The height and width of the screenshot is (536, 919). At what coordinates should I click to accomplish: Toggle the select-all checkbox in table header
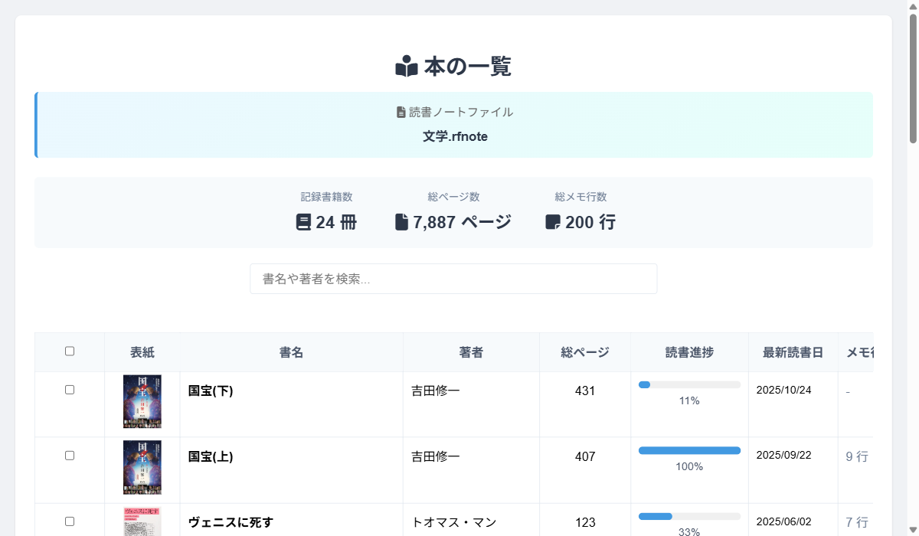click(70, 350)
